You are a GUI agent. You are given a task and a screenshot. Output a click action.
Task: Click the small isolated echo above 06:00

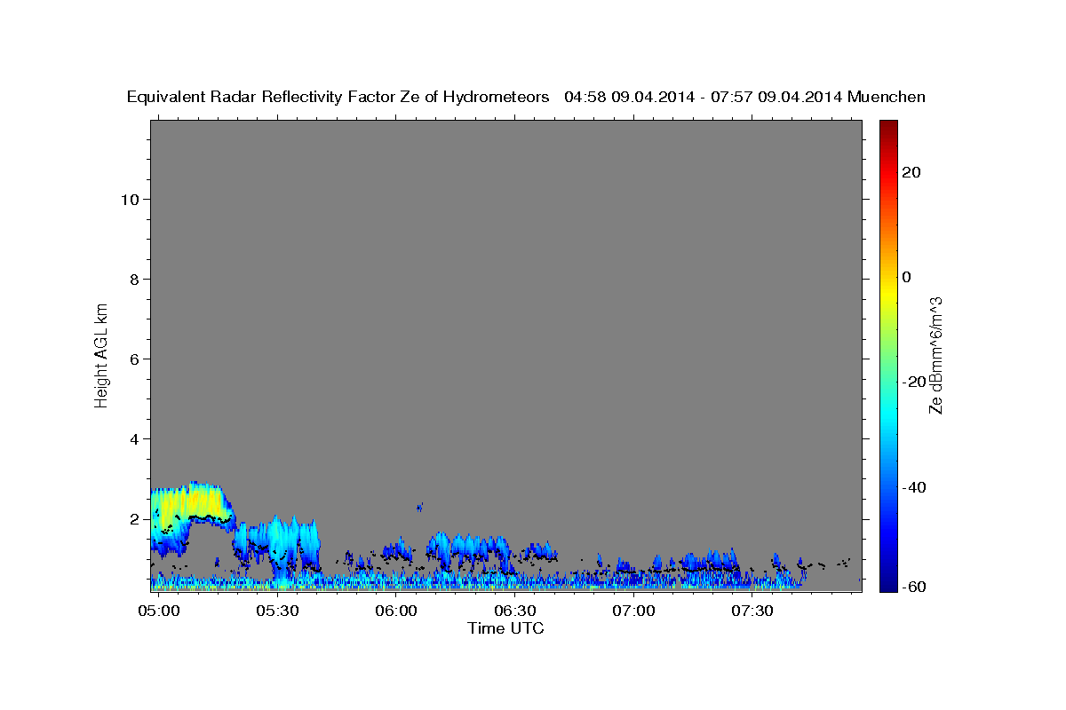point(419,507)
